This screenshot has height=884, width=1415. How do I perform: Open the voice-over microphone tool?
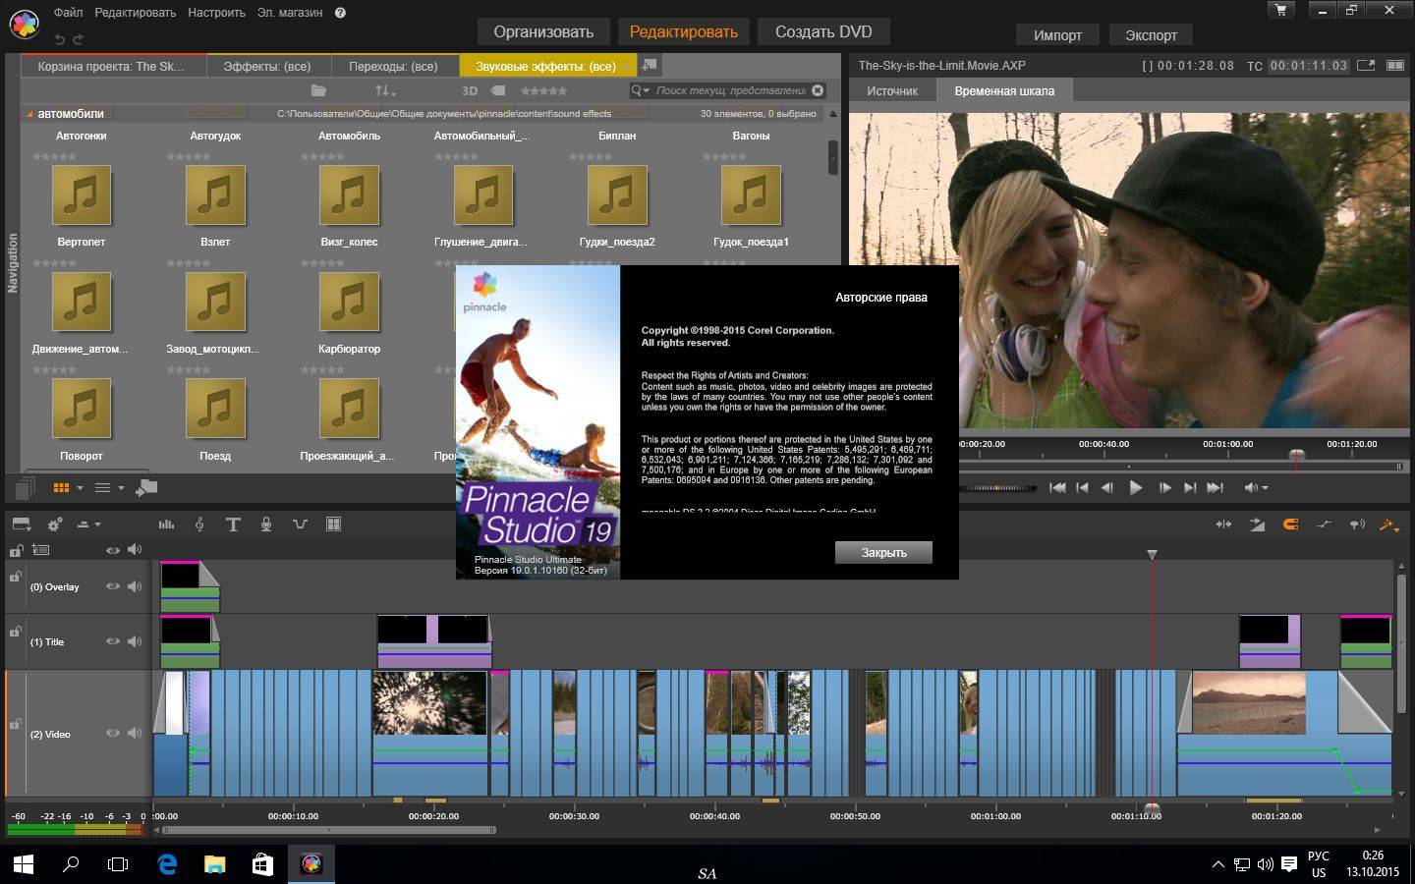point(266,525)
